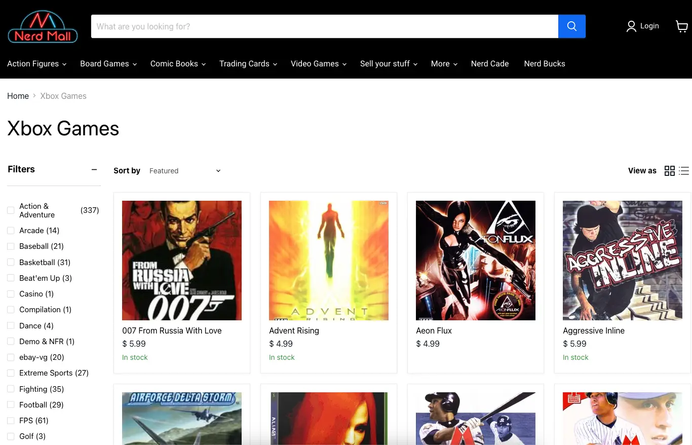Open the Nerd Cade menu item
This screenshot has width=692, height=445.
[x=489, y=64]
